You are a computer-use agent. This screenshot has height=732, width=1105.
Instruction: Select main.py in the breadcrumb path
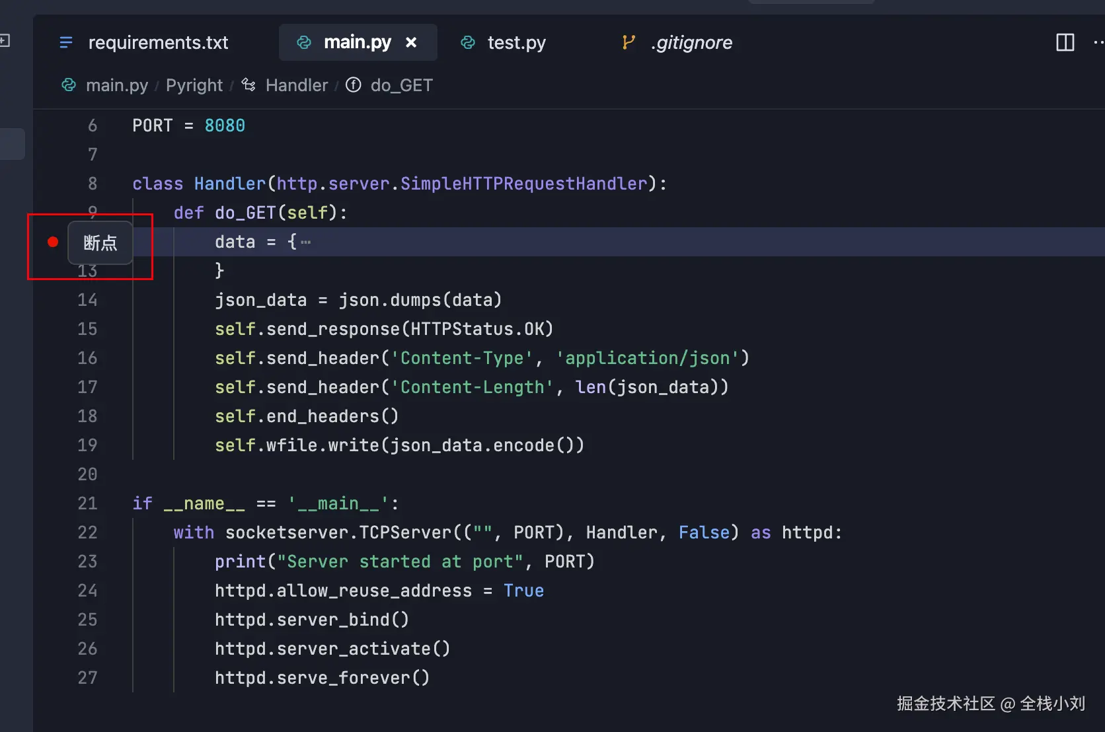pos(116,85)
